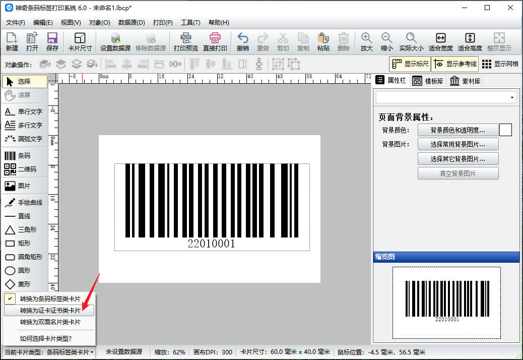Select the 二维码 QR code tool
The image size is (523, 360).
pos(24,169)
